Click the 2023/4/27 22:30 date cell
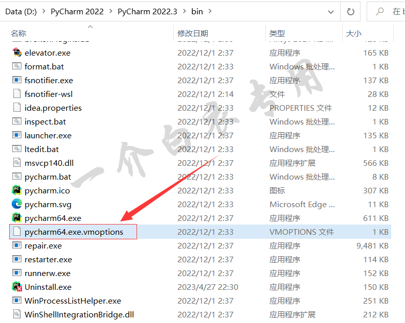This screenshot has height=323, width=405. pyautogui.click(x=208, y=287)
